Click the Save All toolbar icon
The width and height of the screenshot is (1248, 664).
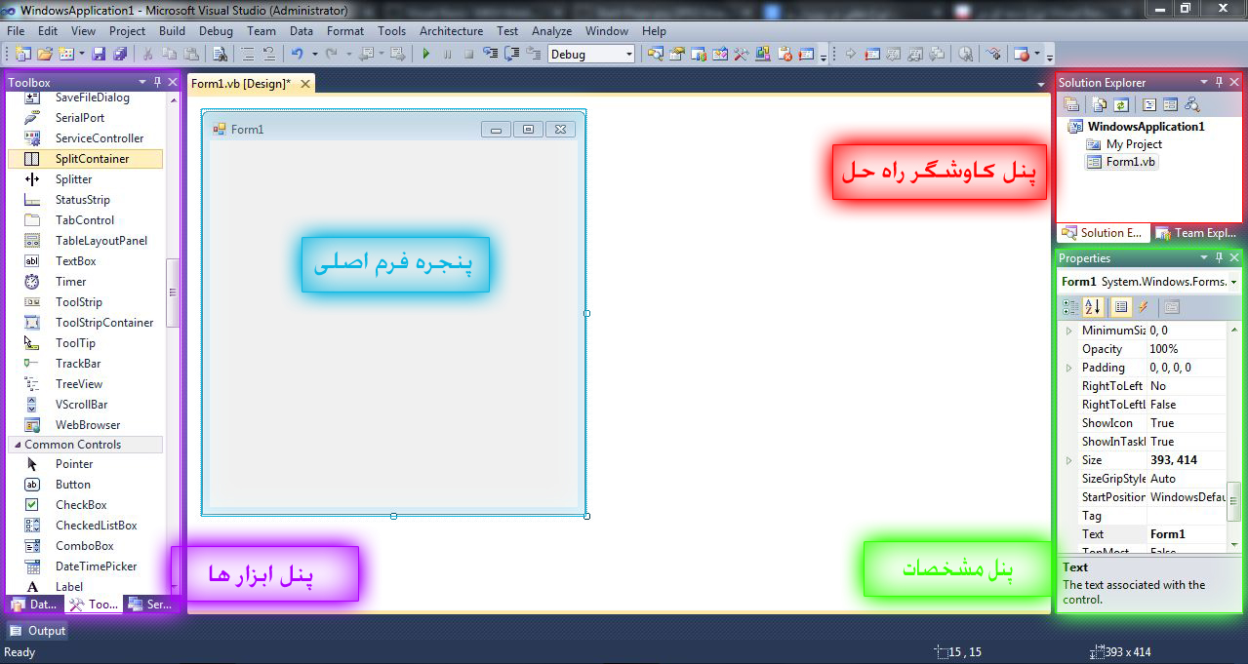coord(120,55)
